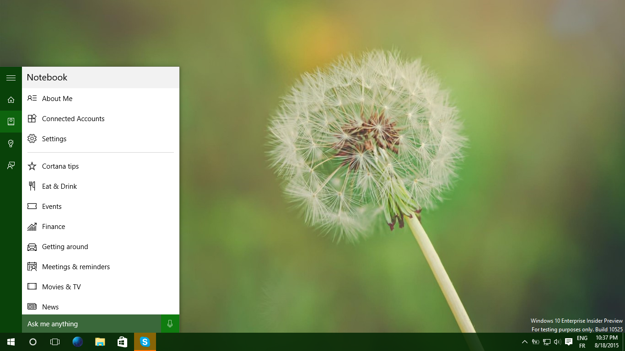The height and width of the screenshot is (351, 625).
Task: Go to Cortana Home
Action: pos(11,100)
